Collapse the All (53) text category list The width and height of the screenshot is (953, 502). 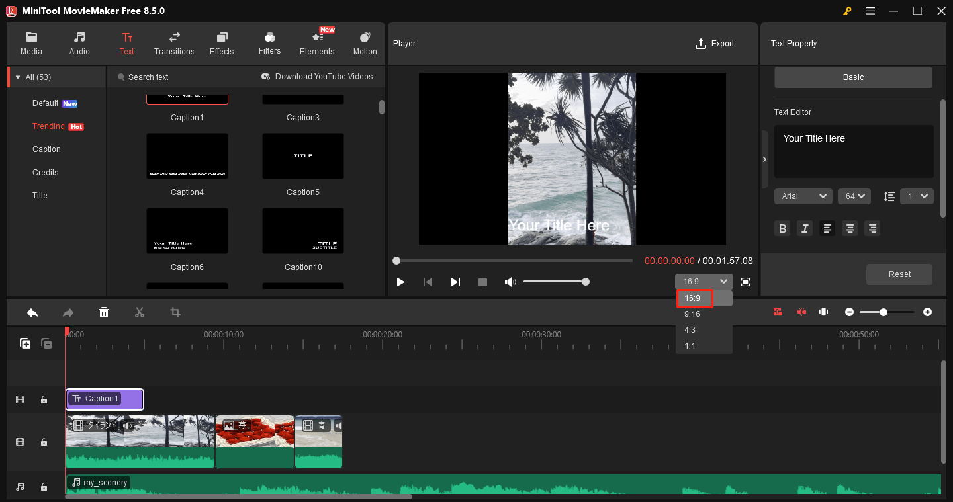tap(17, 76)
